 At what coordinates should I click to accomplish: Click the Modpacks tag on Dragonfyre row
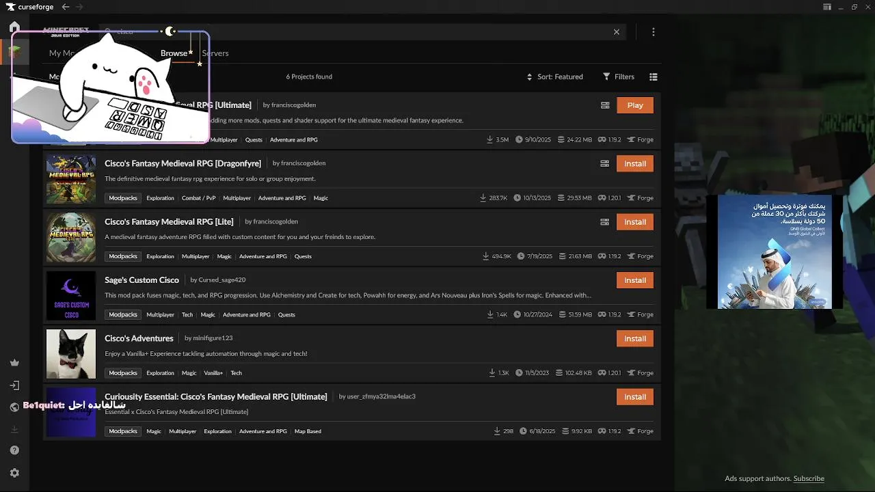coord(123,198)
